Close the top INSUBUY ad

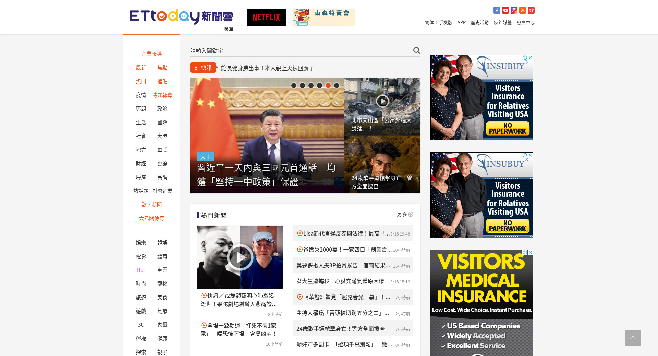coord(530,58)
